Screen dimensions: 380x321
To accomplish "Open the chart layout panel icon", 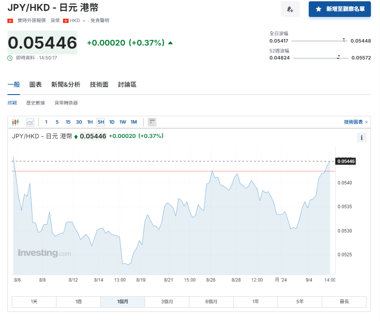I will pyautogui.click(x=152, y=122).
